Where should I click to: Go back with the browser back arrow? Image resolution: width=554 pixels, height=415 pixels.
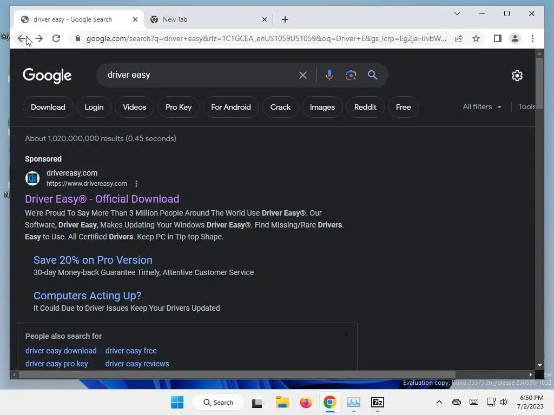(x=22, y=38)
